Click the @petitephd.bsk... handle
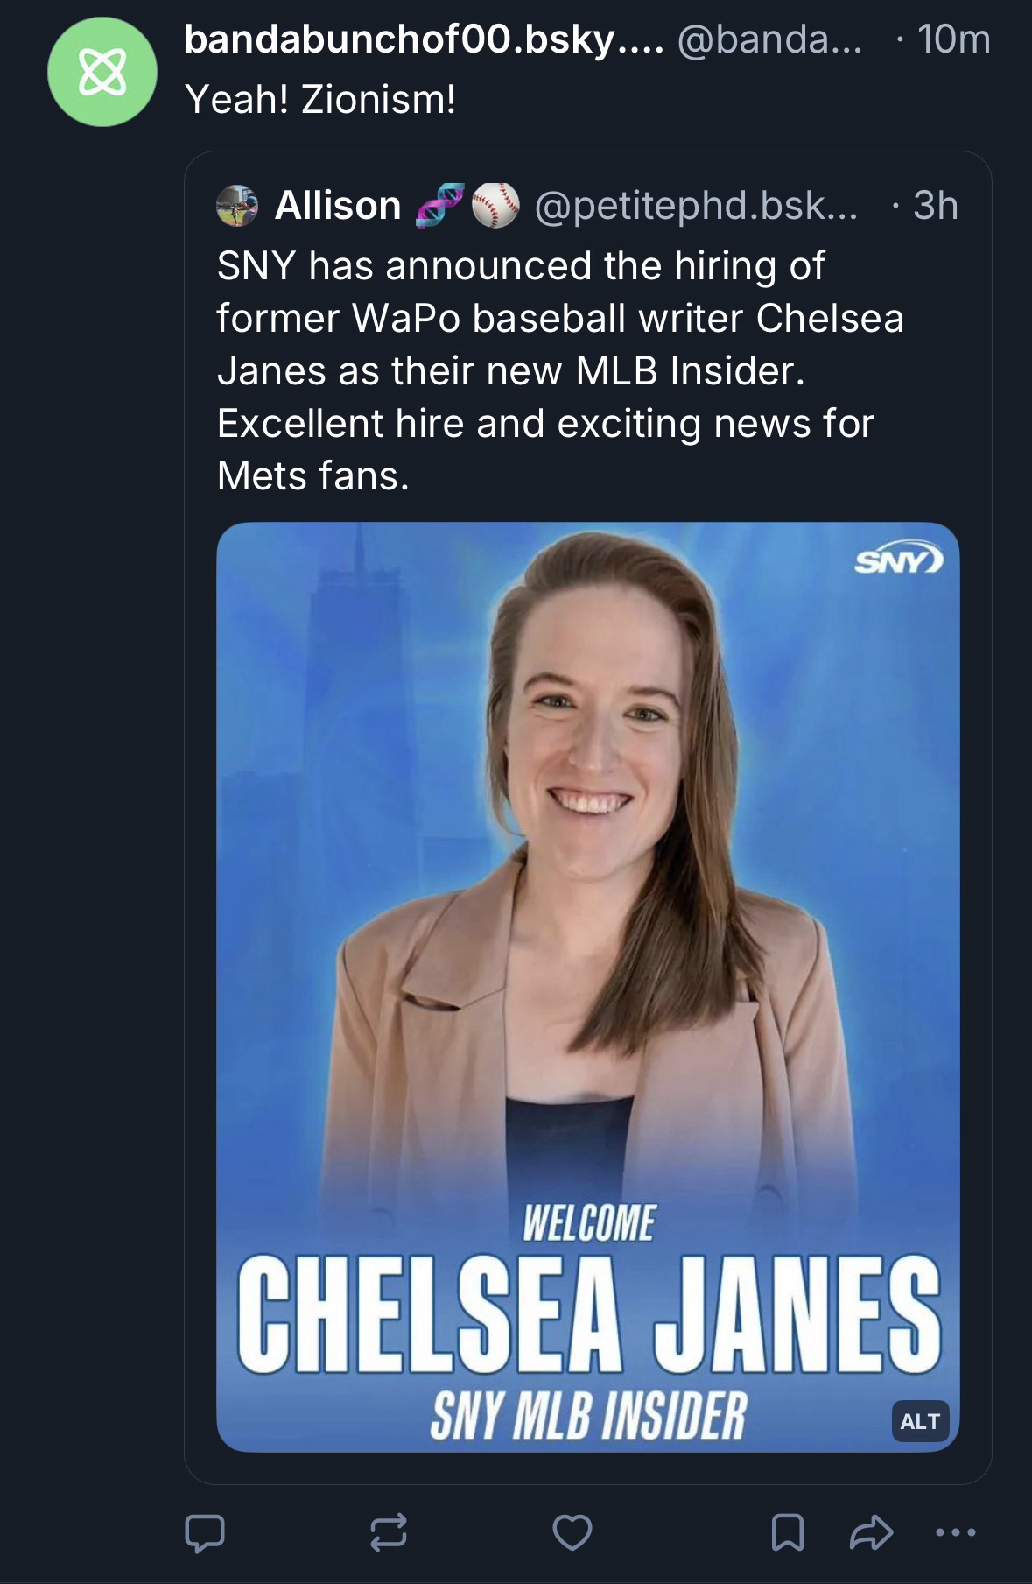Viewport: 1032px width, 1584px height. coord(696,206)
